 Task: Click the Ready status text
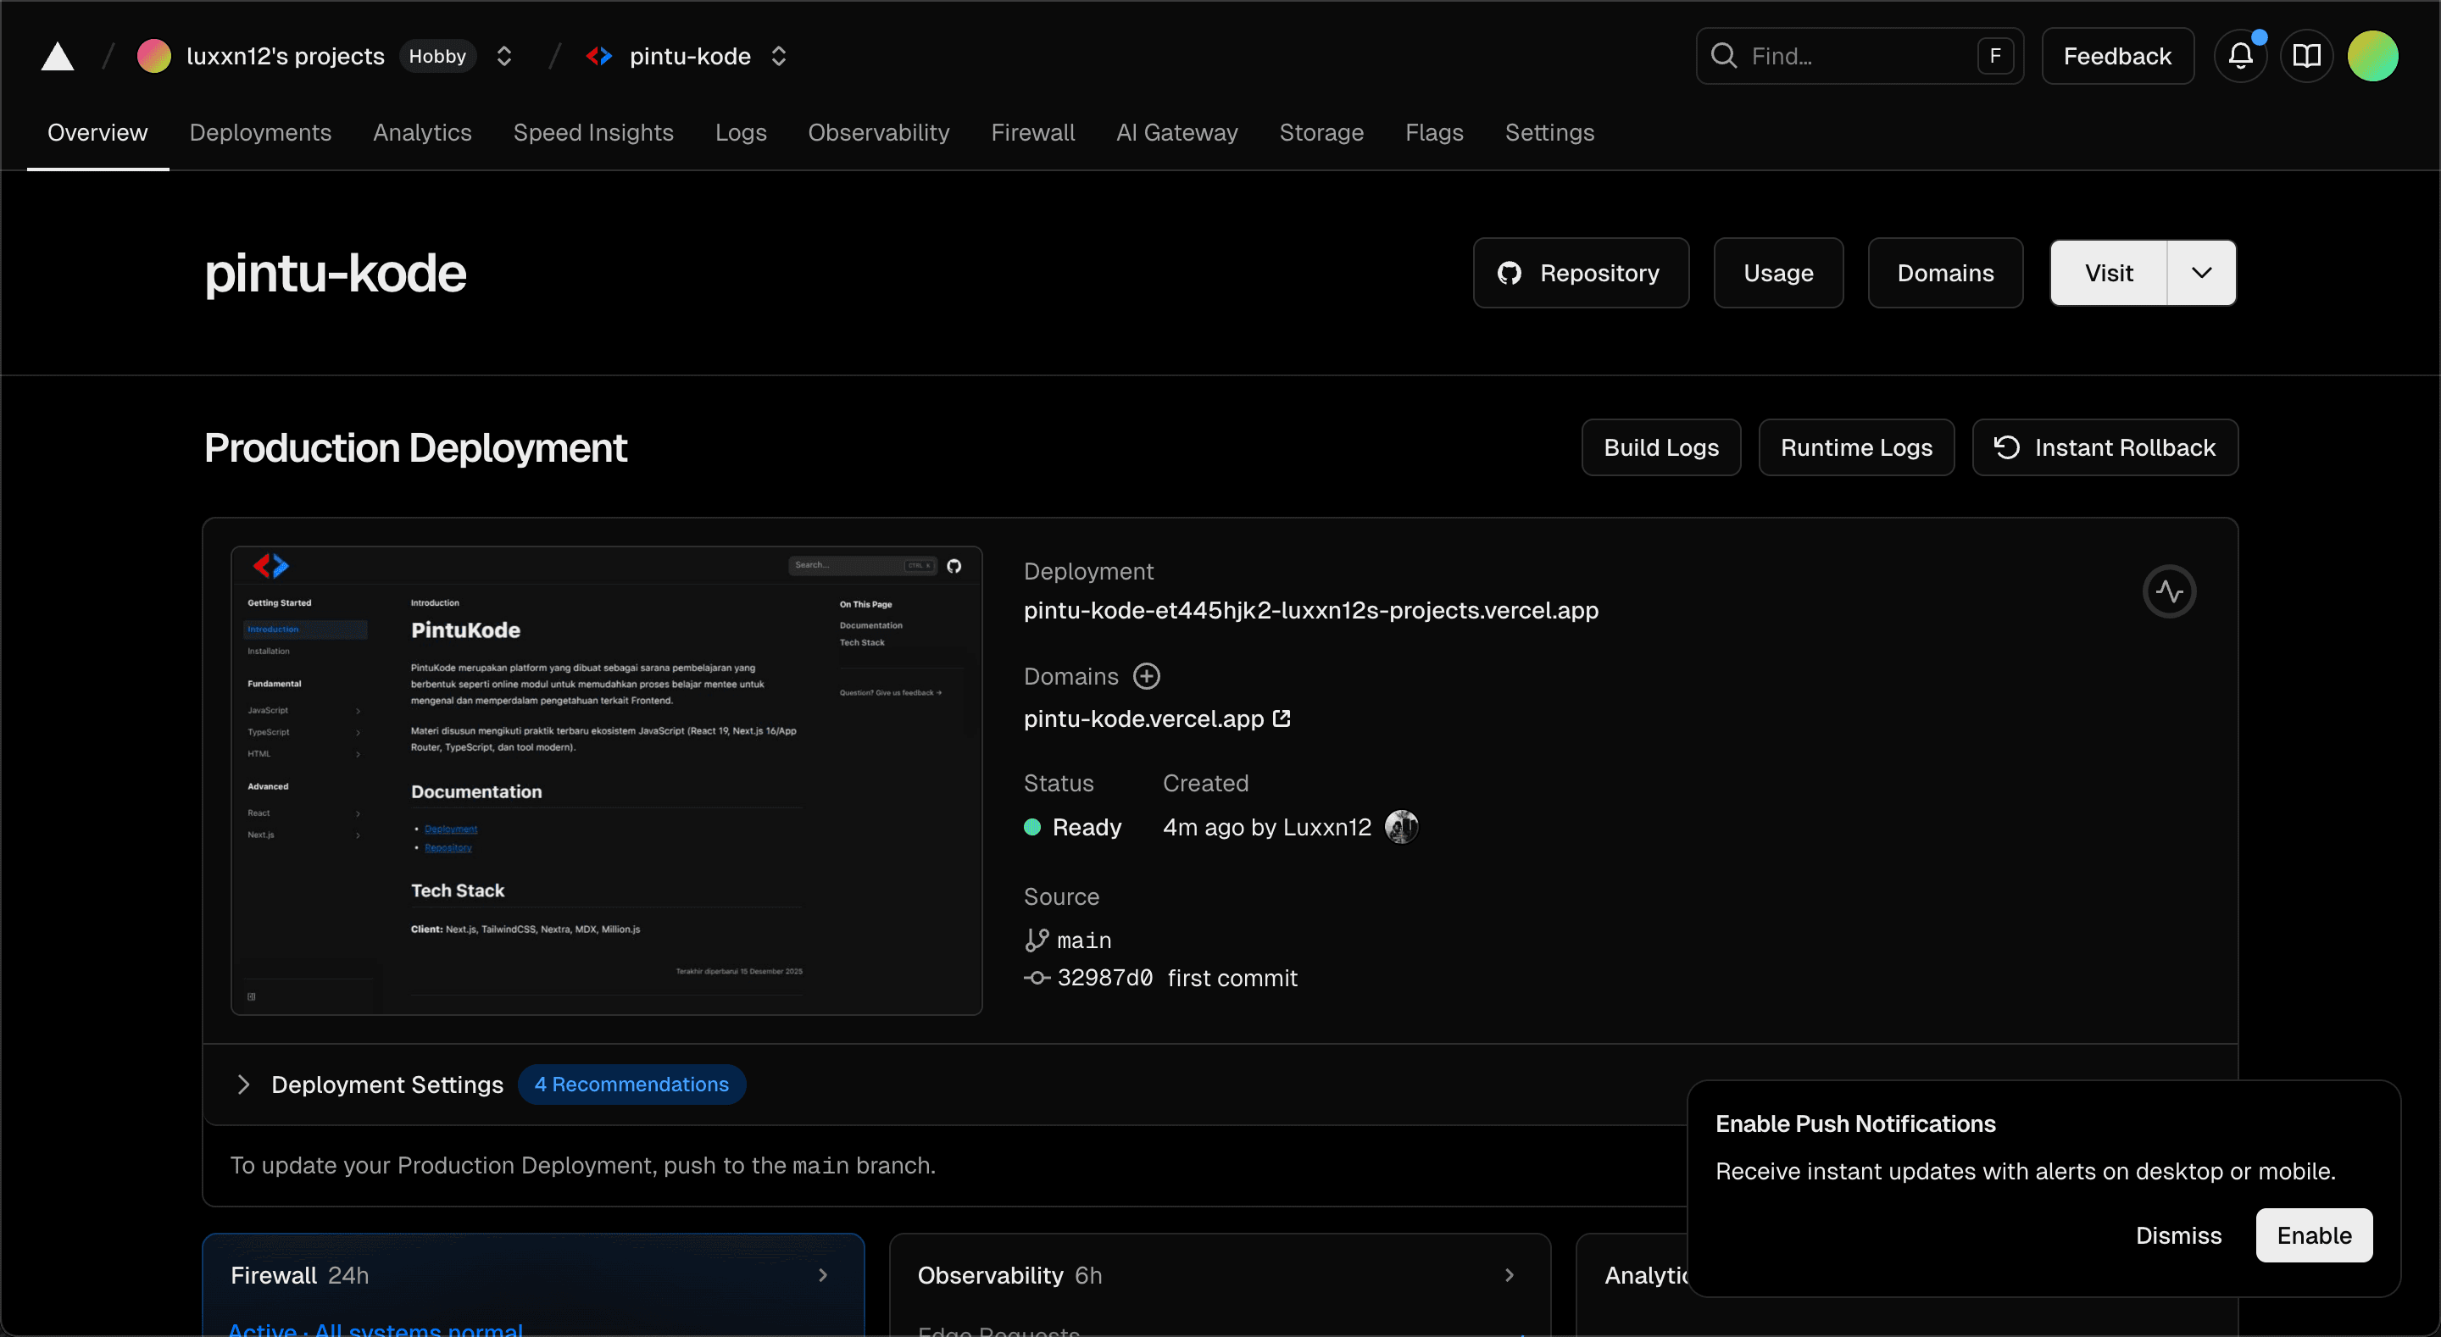click(1087, 827)
